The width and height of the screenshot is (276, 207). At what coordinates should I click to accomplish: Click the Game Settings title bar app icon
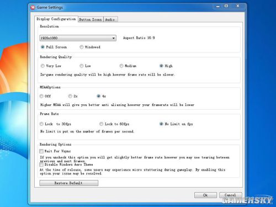point(33,7)
